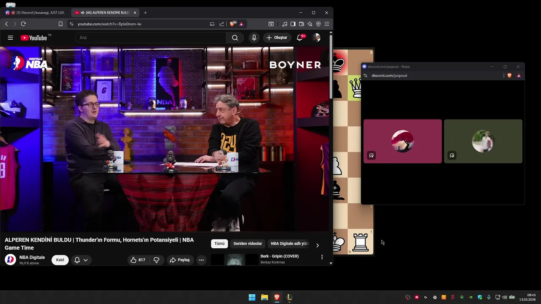Switch to the Discord browser tab
Image resolution: width=541 pixels, height=304 pixels.
(36, 13)
